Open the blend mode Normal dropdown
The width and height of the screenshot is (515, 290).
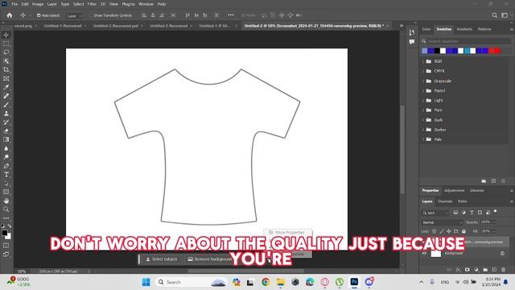click(x=442, y=222)
